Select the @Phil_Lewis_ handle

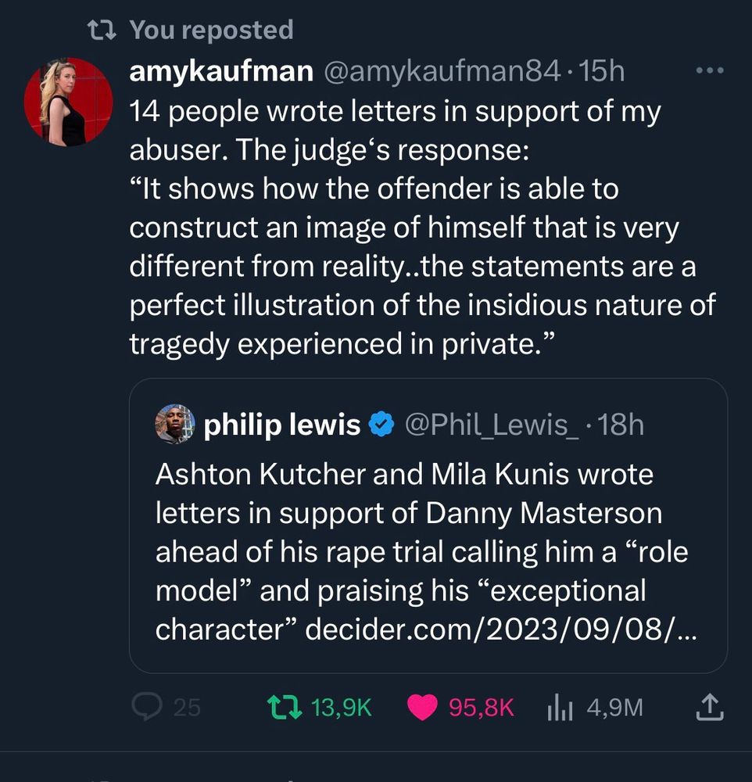tap(490, 425)
